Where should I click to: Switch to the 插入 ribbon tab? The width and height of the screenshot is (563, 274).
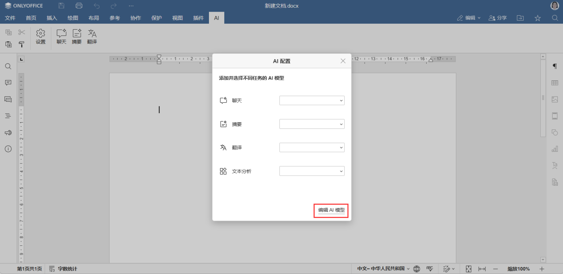coord(51,18)
